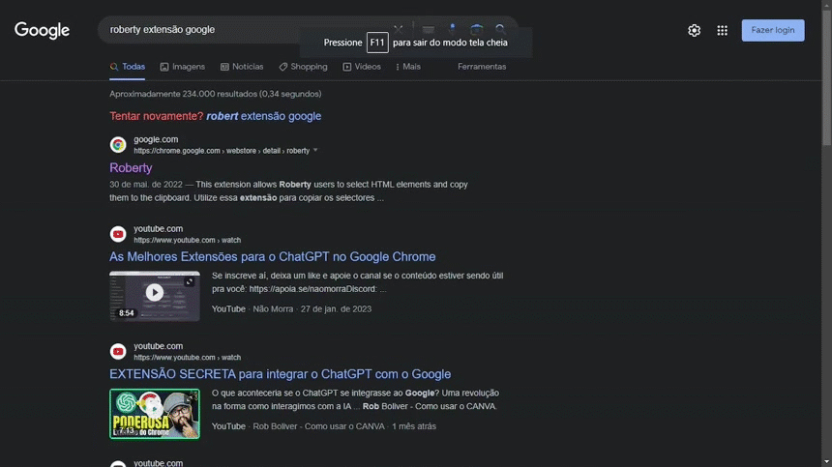Open options arrow next to roberty URL
Screen dimensions: 832x467
(315, 151)
